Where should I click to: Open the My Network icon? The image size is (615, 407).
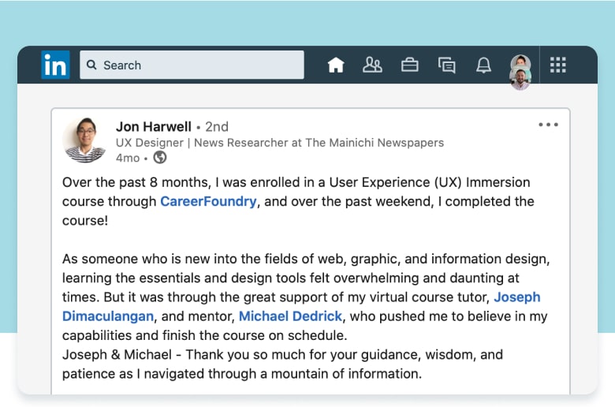[x=372, y=65]
